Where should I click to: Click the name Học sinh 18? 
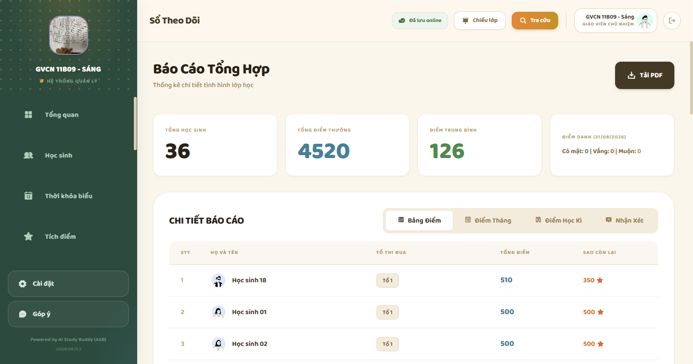pyautogui.click(x=249, y=280)
